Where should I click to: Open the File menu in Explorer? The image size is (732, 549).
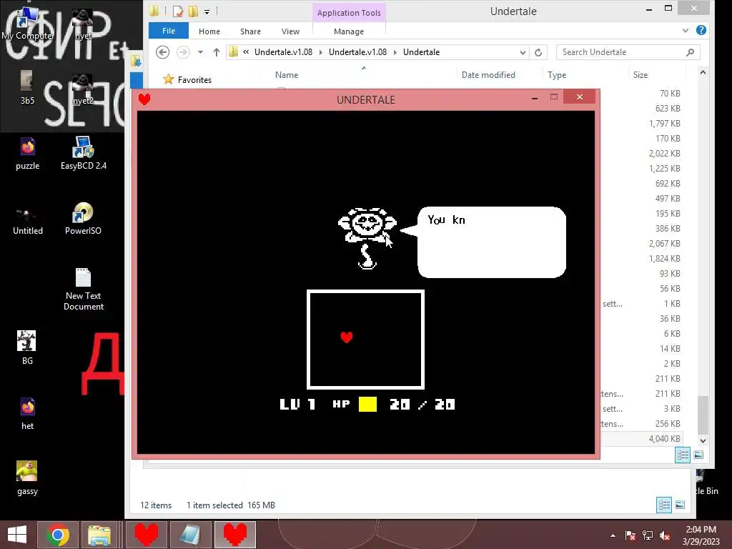click(x=169, y=31)
